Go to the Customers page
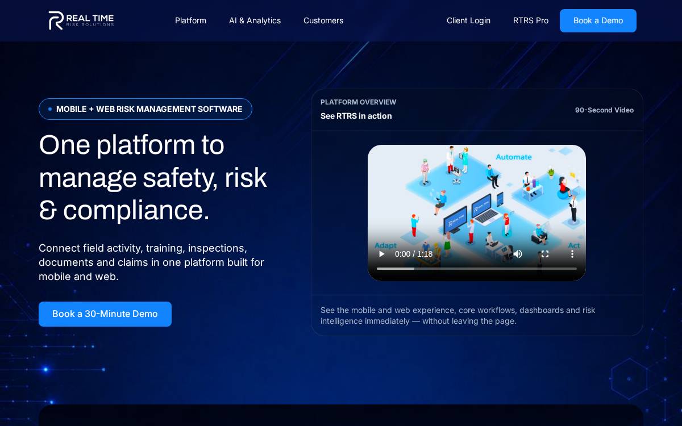682x426 pixels. coord(323,20)
